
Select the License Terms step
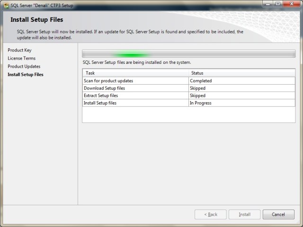pyautogui.click(x=22, y=58)
